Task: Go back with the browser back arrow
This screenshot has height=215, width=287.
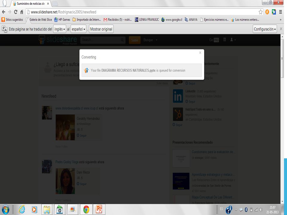Action: (x=4, y=12)
